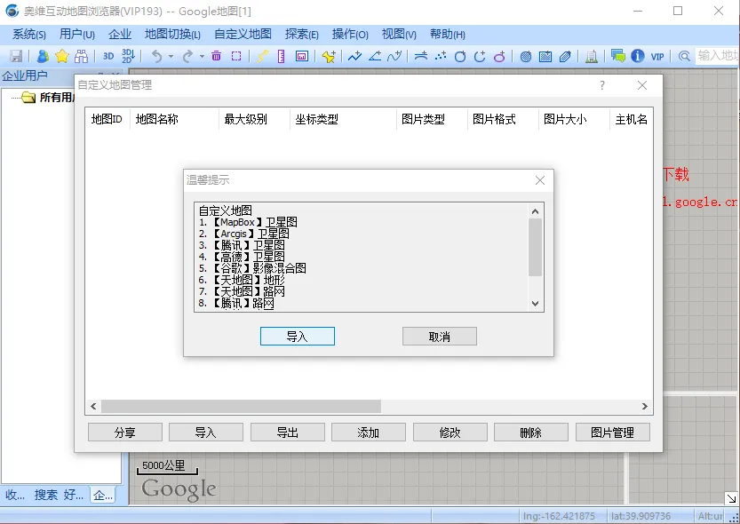Click the 图片格式 column header
This screenshot has height=524, width=740.
tap(503, 119)
